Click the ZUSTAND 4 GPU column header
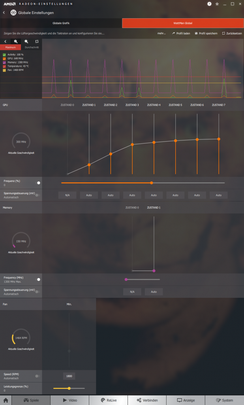The width and height of the screenshot is (244, 405). point(154,105)
